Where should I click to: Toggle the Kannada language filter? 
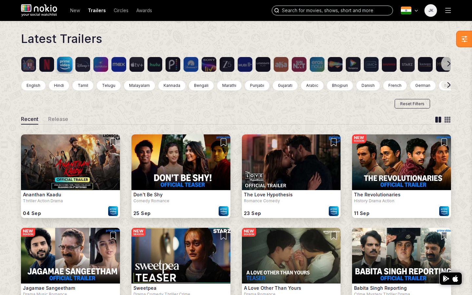172,86
